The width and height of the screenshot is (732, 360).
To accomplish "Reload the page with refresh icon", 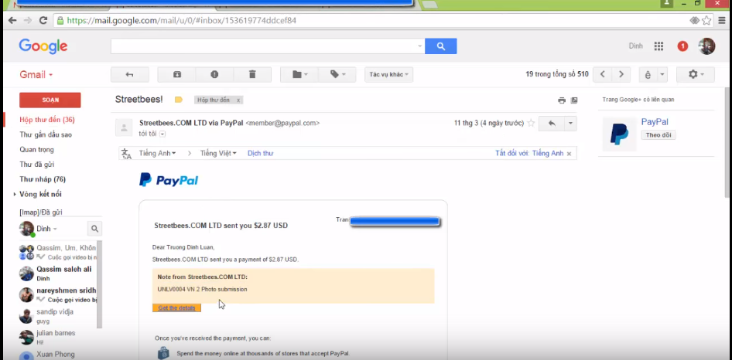I will pos(43,21).
